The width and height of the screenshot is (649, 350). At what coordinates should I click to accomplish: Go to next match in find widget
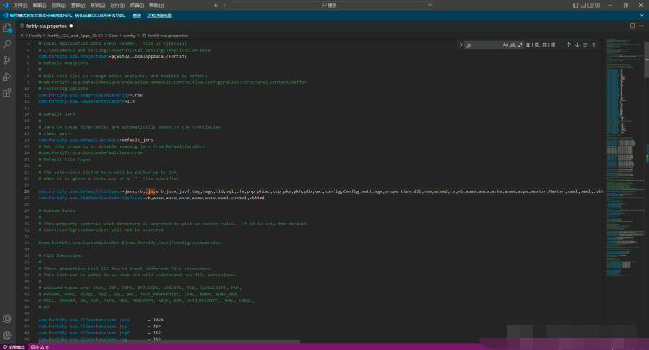point(577,45)
